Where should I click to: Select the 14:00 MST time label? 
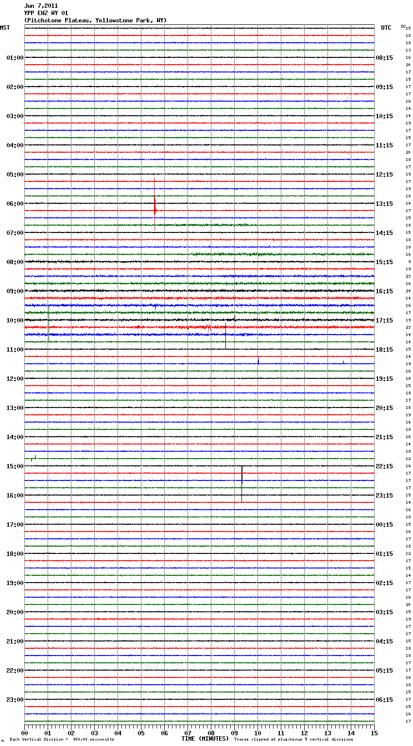tap(15, 437)
